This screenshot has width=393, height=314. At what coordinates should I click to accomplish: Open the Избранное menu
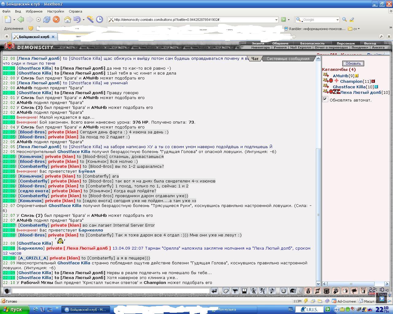(x=34, y=11)
